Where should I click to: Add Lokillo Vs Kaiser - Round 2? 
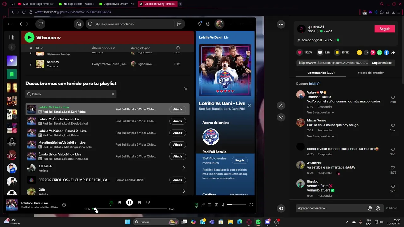click(178, 133)
